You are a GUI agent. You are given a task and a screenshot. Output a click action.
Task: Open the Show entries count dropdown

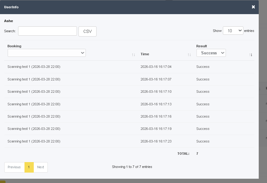(x=233, y=31)
